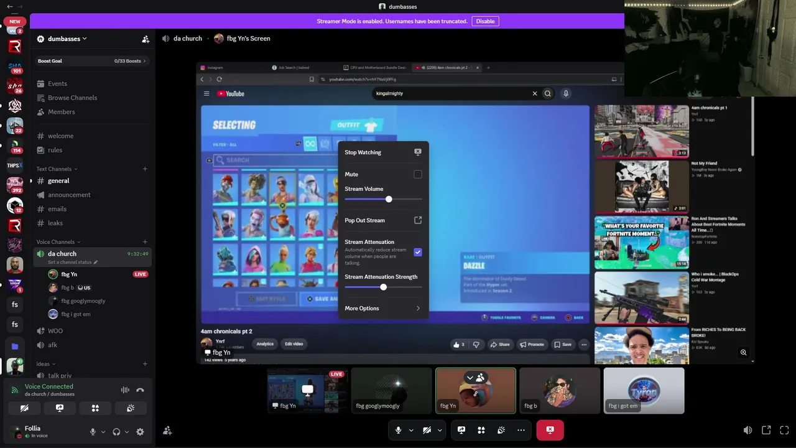The height and width of the screenshot is (448, 796).
Task: Share your screen from Voice Connected panel
Action: pyautogui.click(x=60, y=408)
